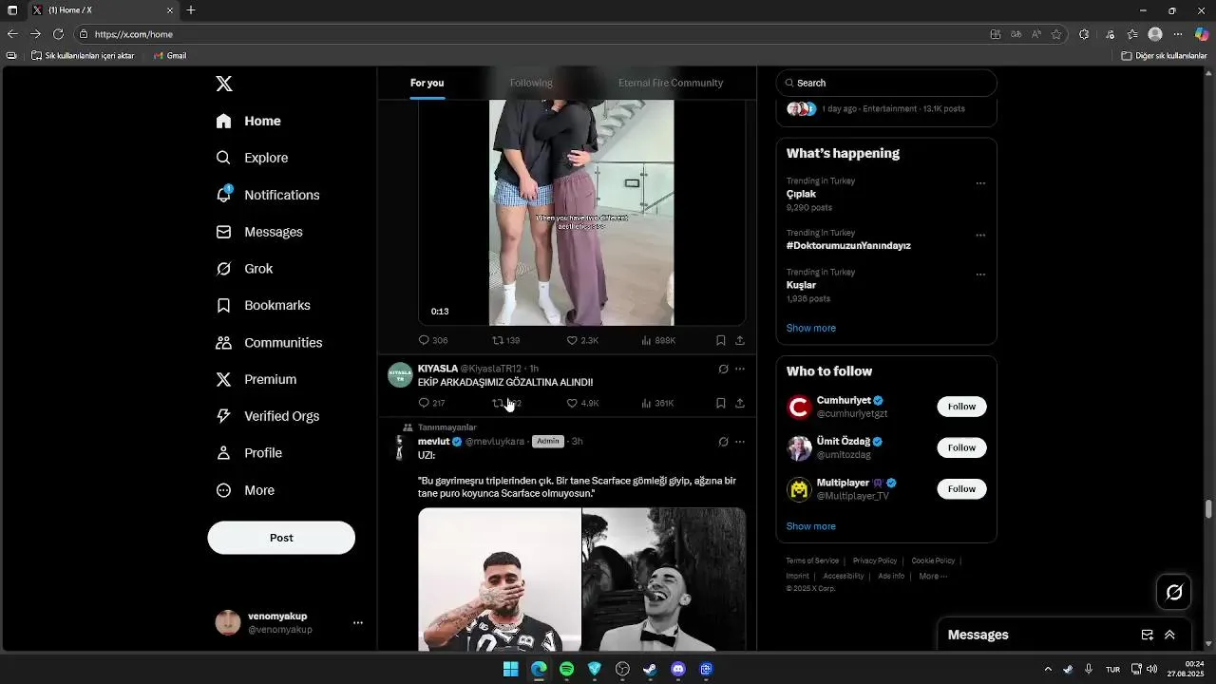The image size is (1216, 684).
Task: Play the video in the top post
Action: point(581,213)
